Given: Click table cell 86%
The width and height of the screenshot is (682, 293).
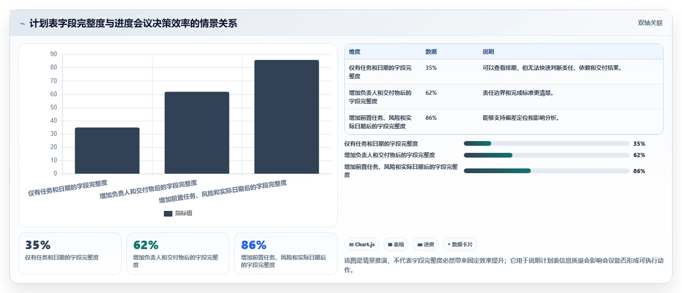Looking at the screenshot, I should pyautogui.click(x=431, y=118).
